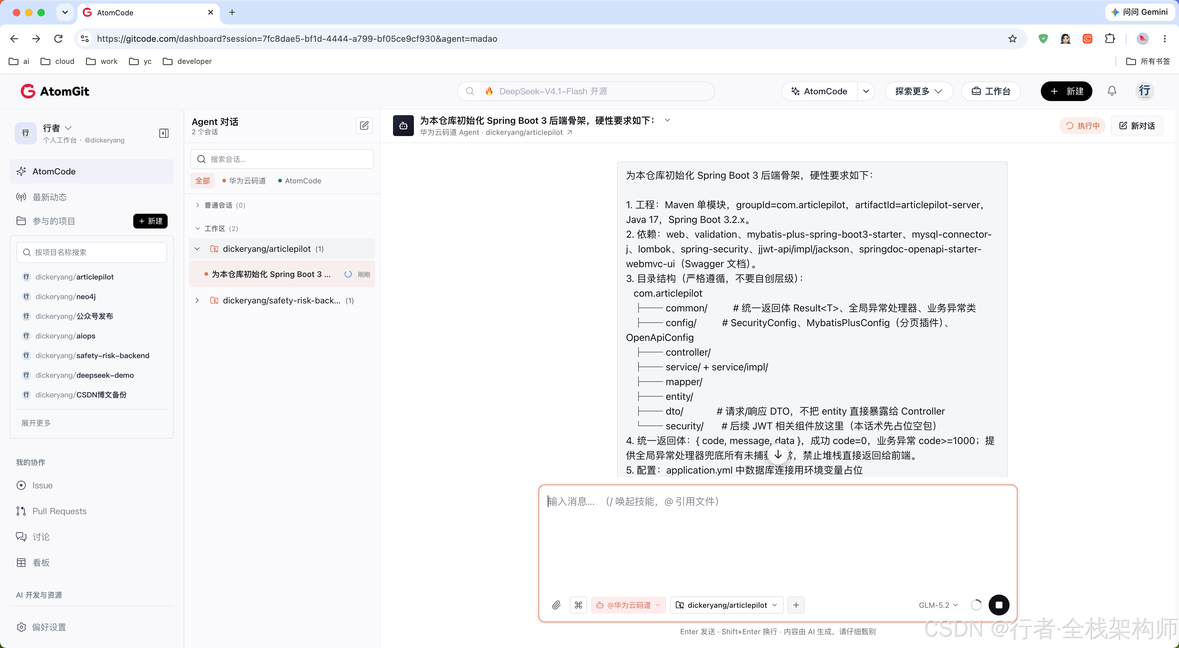Add context with the plus icon beside the repo selector
The width and height of the screenshot is (1179, 648).
[x=796, y=605]
